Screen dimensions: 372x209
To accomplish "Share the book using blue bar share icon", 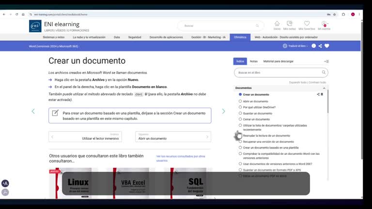I will click(x=320, y=46).
